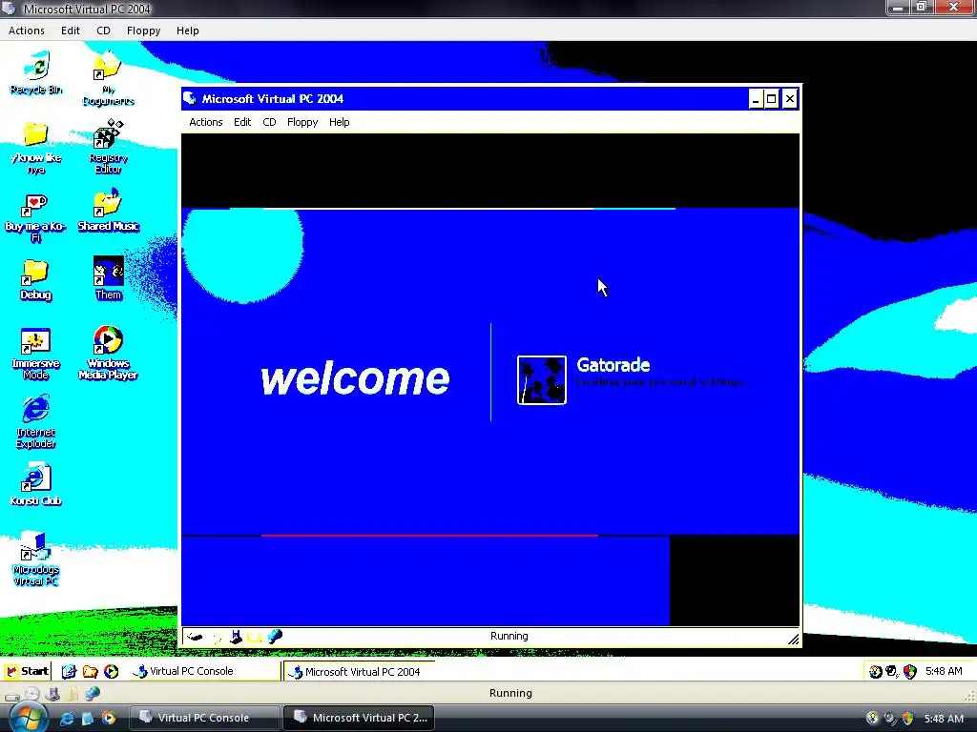Open the Shared Music folder
977x732 pixels.
click(108, 211)
